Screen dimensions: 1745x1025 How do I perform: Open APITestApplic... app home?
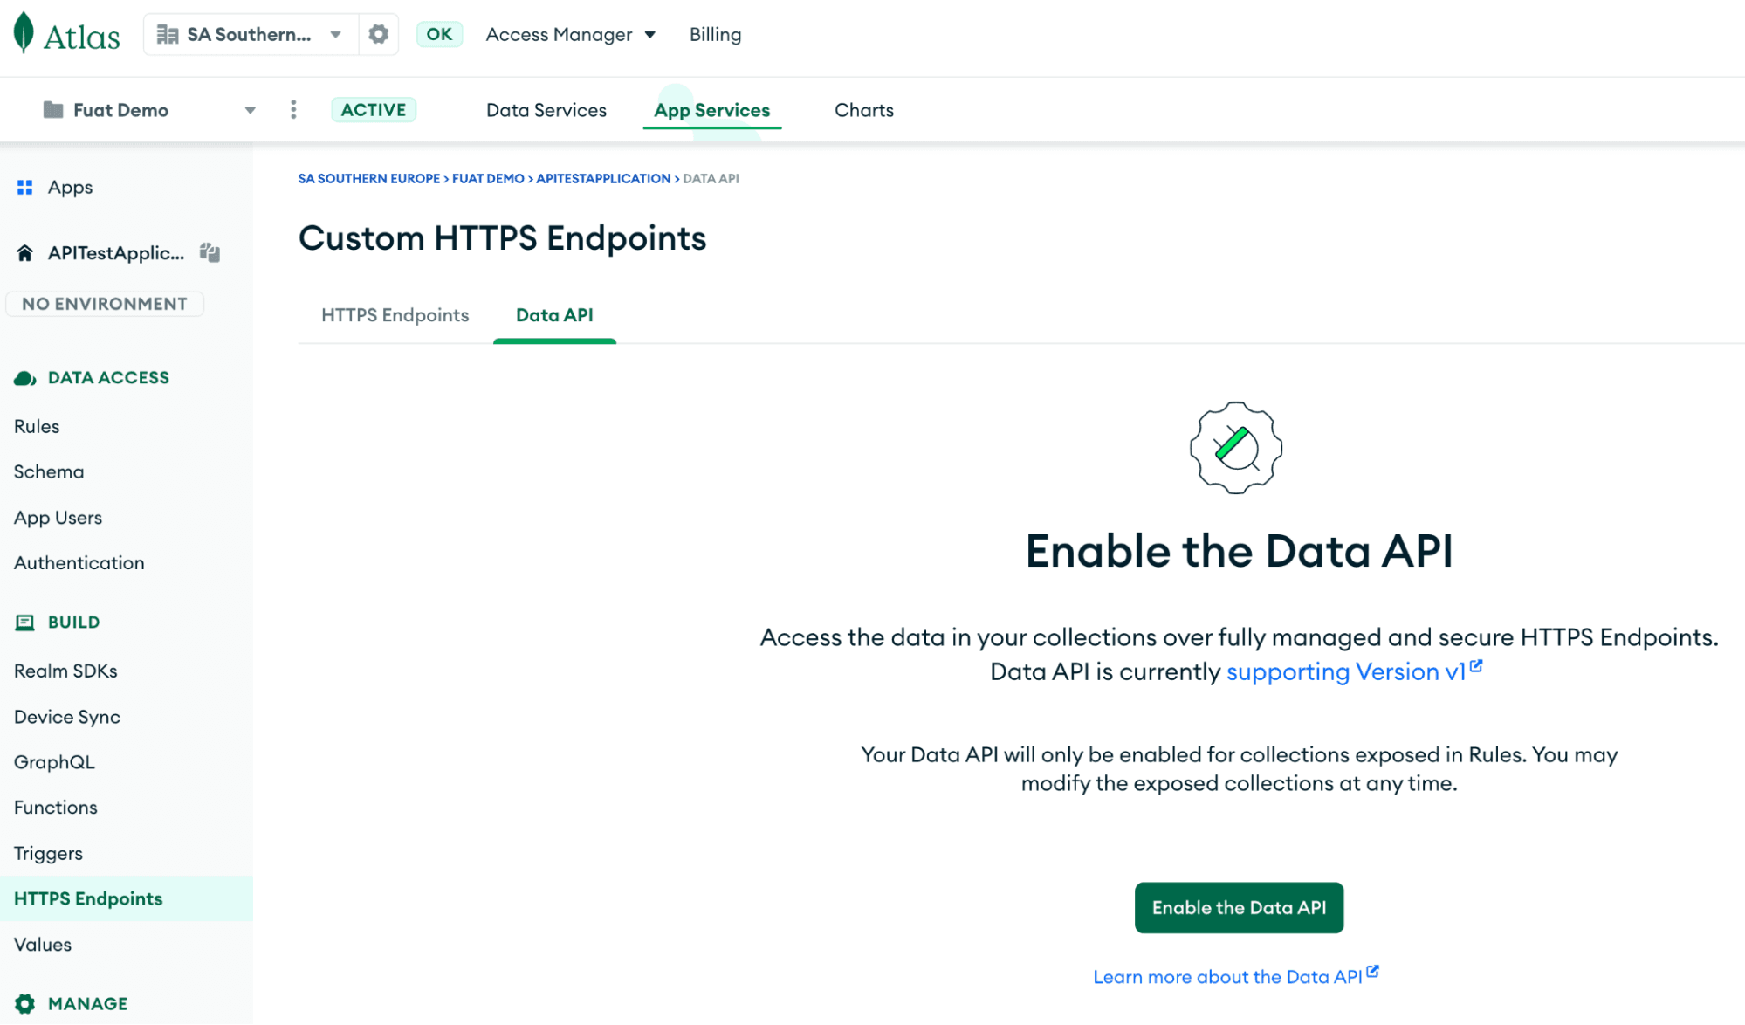(116, 253)
